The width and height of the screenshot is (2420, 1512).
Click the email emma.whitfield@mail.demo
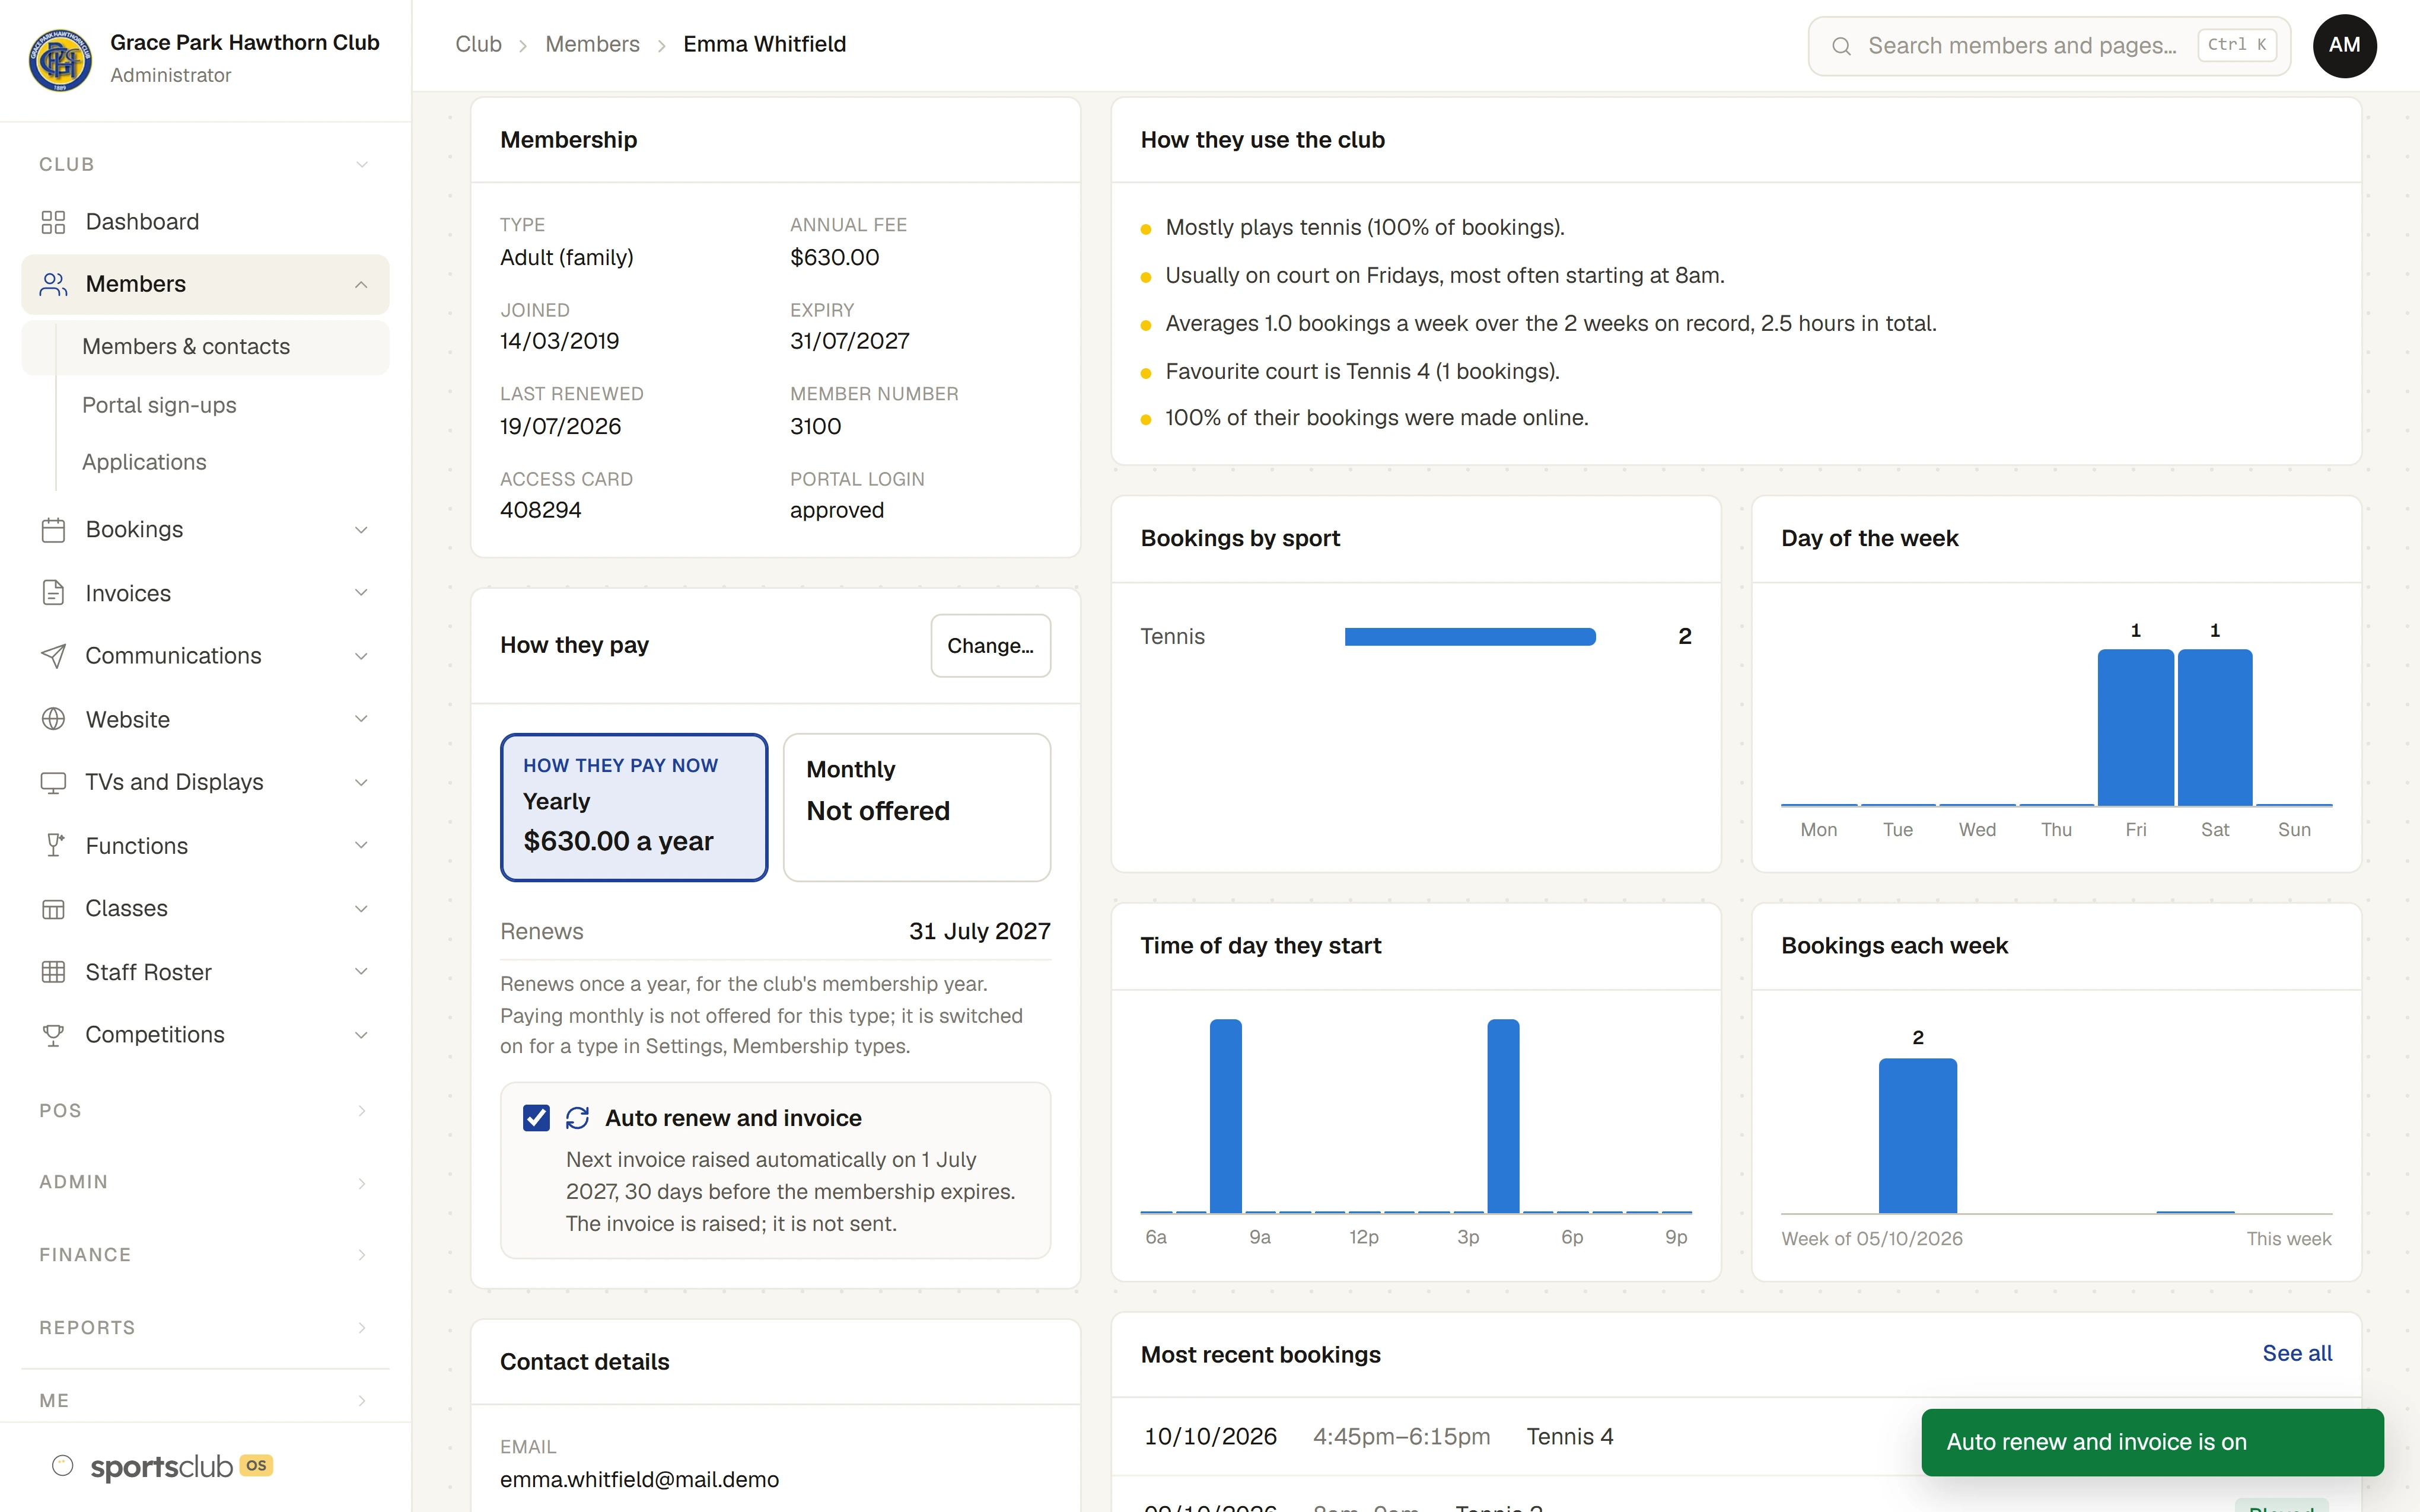(639, 1479)
